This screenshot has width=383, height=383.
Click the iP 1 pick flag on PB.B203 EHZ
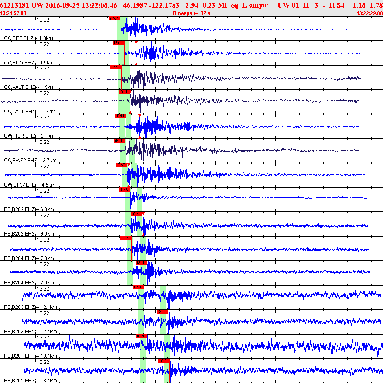[138, 287]
